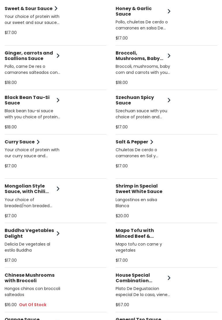Viewport: 222px width, 320px height.
Task: Click the Black Bean Tau-Si Sauce arrow
Action: (58, 100)
